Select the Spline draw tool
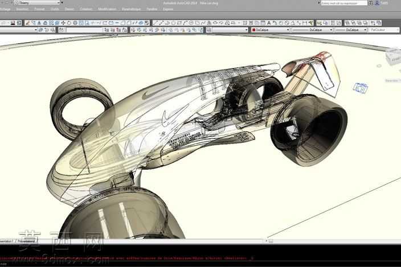 click(203, 23)
